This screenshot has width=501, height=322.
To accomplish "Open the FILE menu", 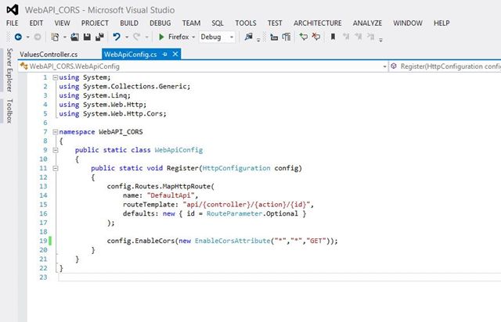I will [13, 23].
